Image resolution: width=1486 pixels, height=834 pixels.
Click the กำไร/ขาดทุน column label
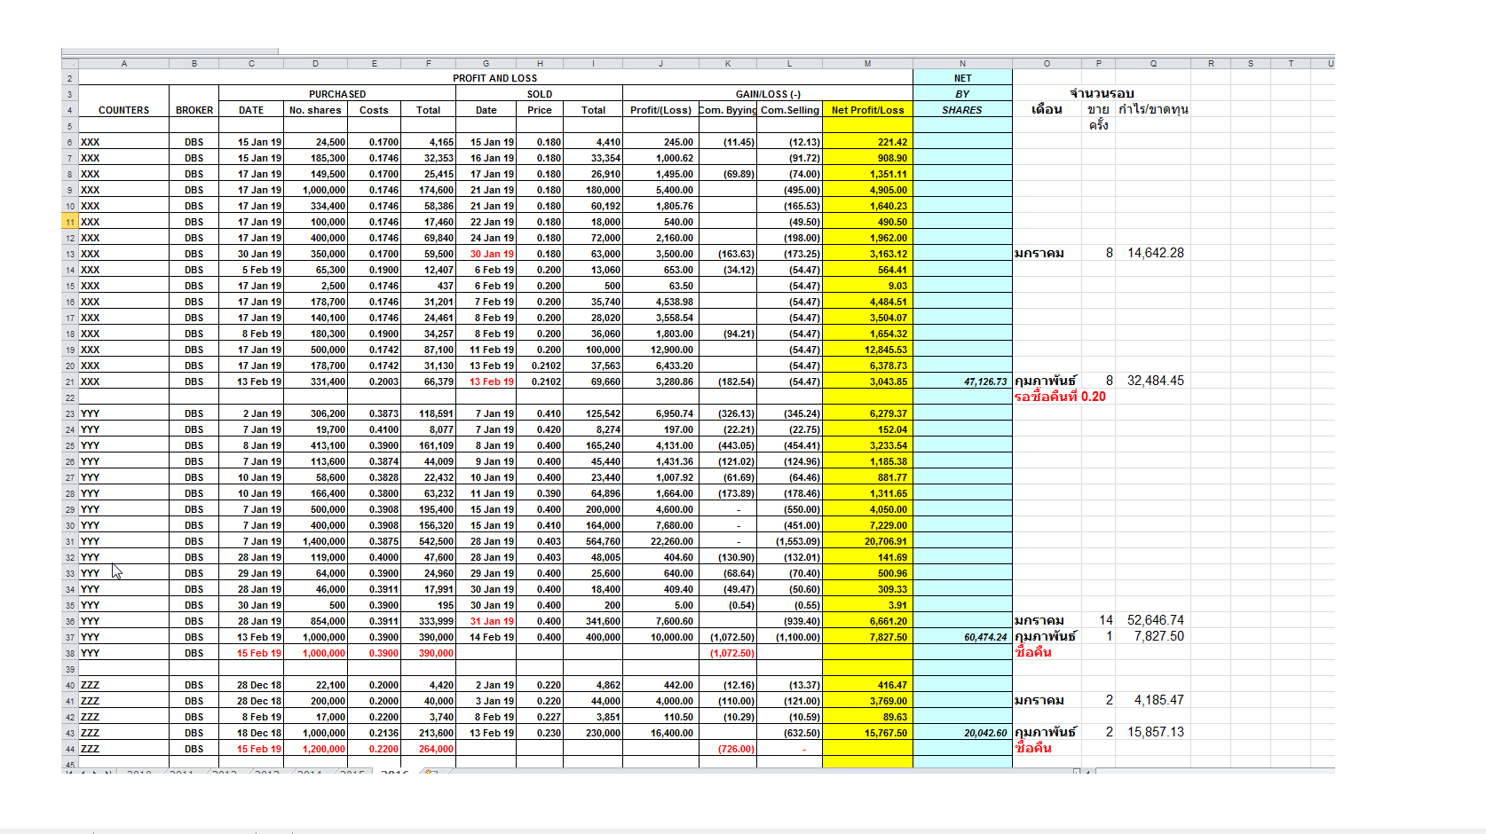[1153, 109]
